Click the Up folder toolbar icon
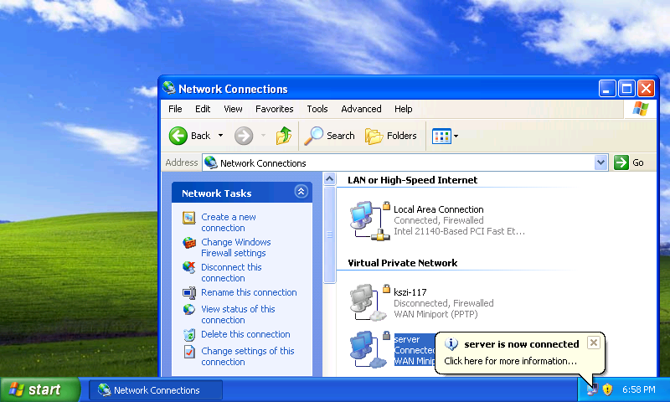Image resolution: width=670 pixels, height=402 pixels. tap(283, 136)
